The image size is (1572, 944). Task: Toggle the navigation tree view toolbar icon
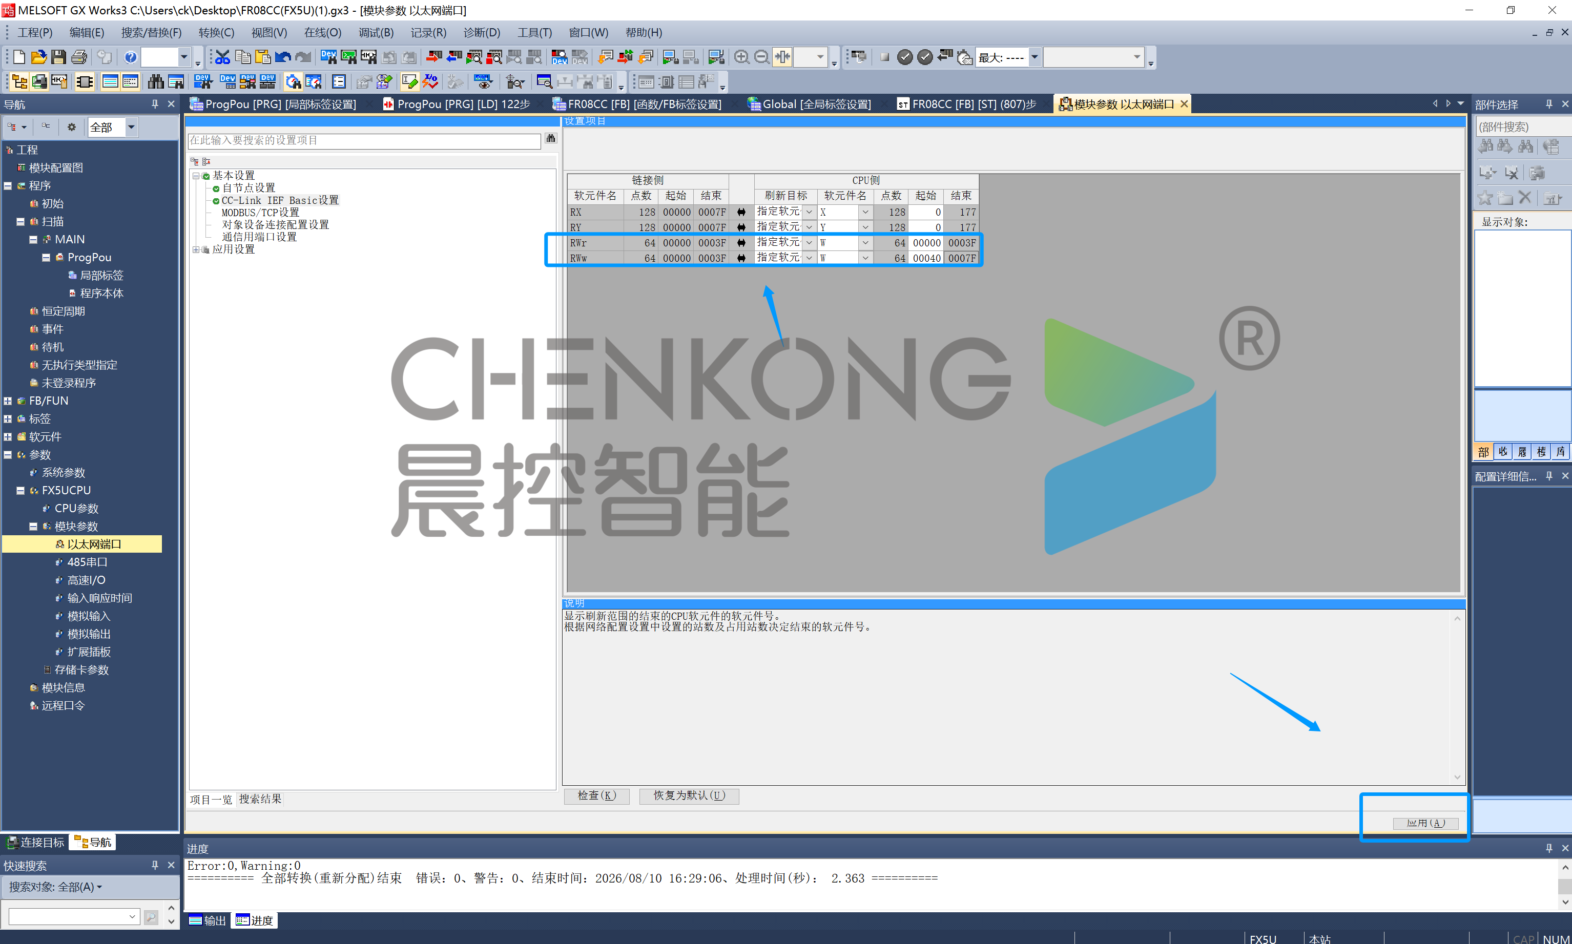point(19,81)
